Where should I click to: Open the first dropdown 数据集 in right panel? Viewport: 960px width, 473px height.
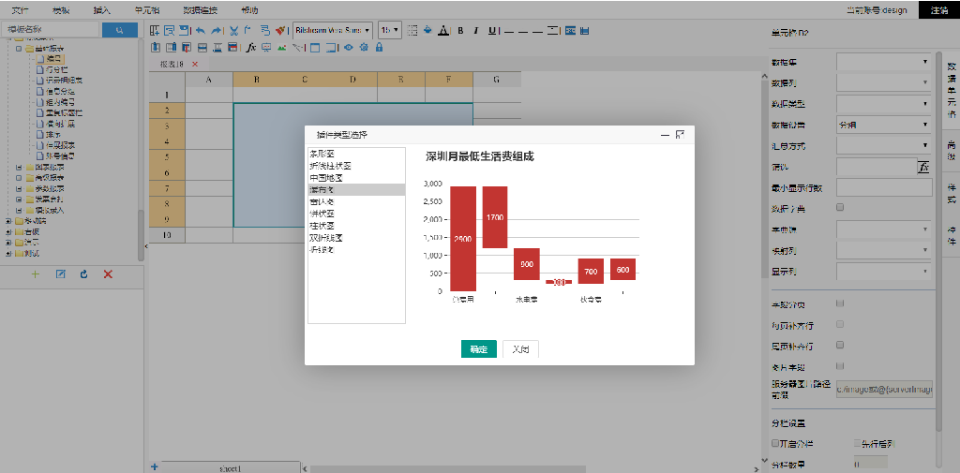click(x=884, y=61)
